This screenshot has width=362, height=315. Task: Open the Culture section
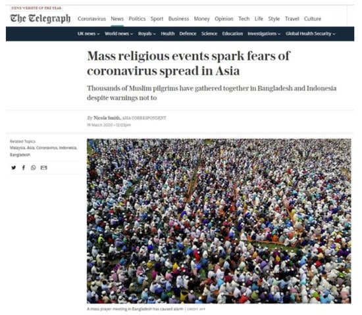click(x=313, y=18)
